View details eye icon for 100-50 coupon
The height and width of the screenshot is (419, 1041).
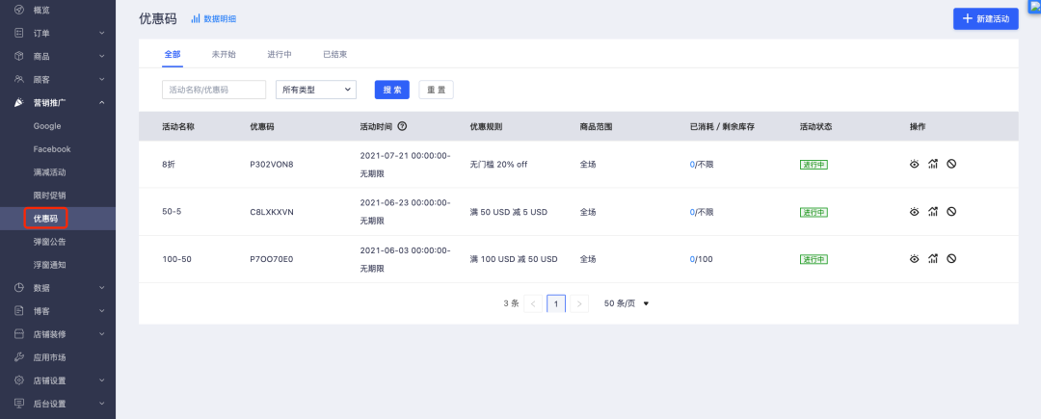pyautogui.click(x=914, y=258)
